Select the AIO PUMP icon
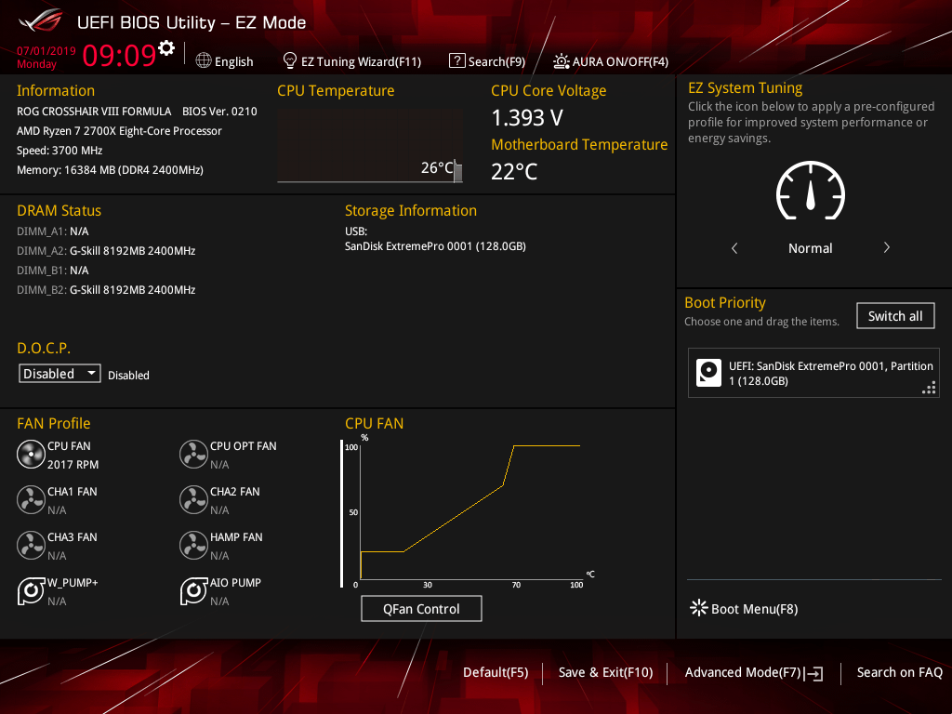 point(193,590)
